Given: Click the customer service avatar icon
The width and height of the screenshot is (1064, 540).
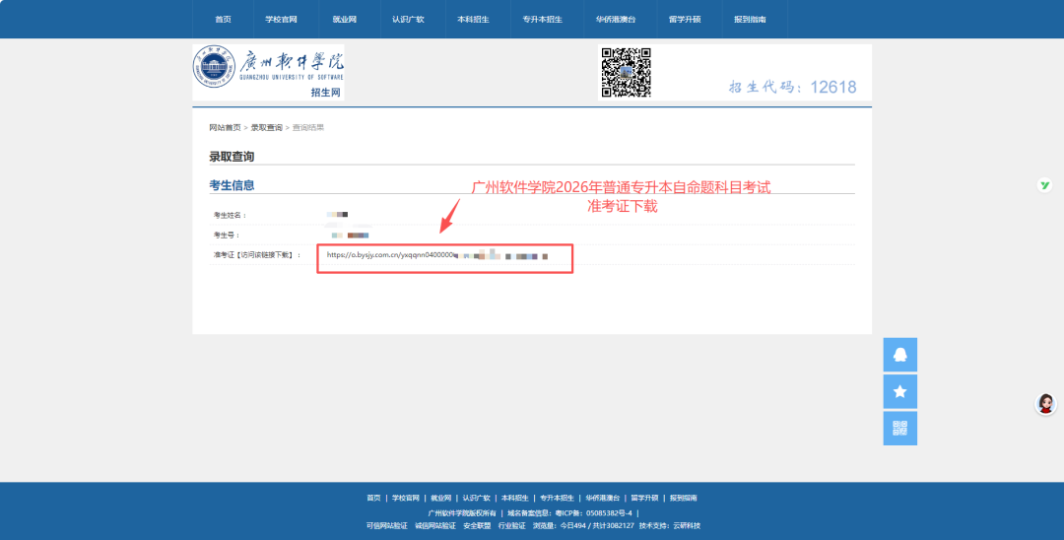Looking at the screenshot, I should click(x=1045, y=403).
